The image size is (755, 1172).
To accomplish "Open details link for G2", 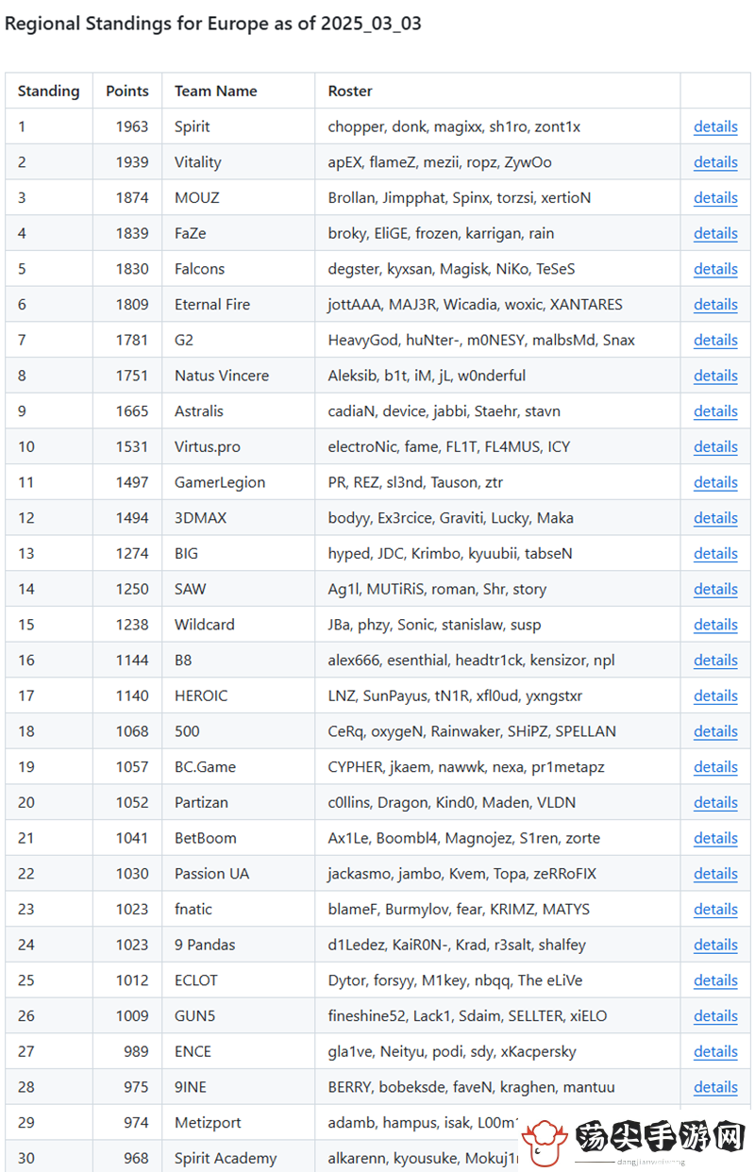I will (x=715, y=340).
